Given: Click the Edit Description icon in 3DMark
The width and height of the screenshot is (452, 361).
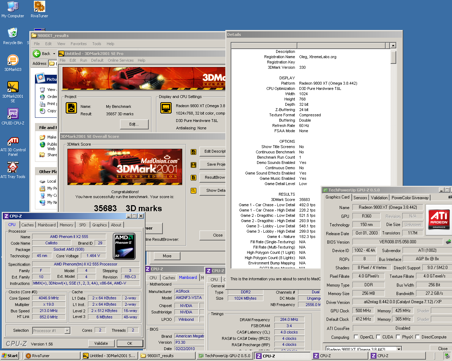Looking at the screenshot, I should pos(194,152).
